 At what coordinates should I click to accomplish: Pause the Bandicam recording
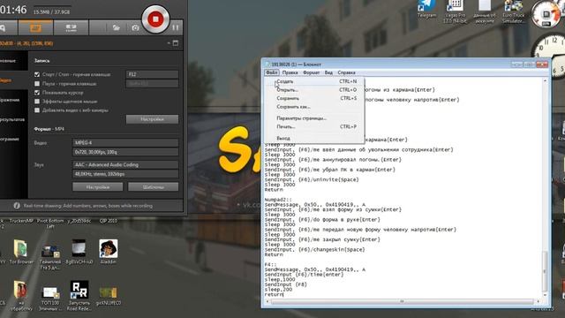pos(176,27)
